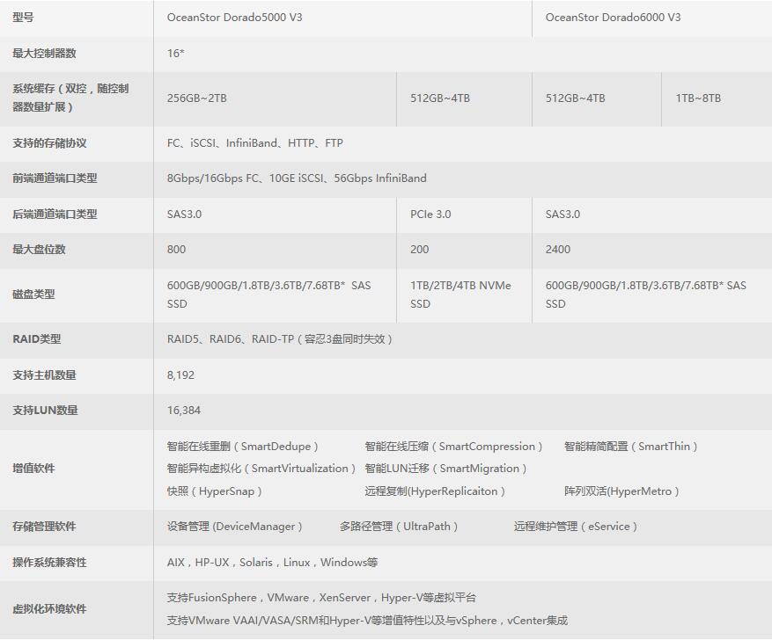Click '智能在线压缩（SmartCompression）' entry
This screenshot has width=772, height=640.
point(453,447)
